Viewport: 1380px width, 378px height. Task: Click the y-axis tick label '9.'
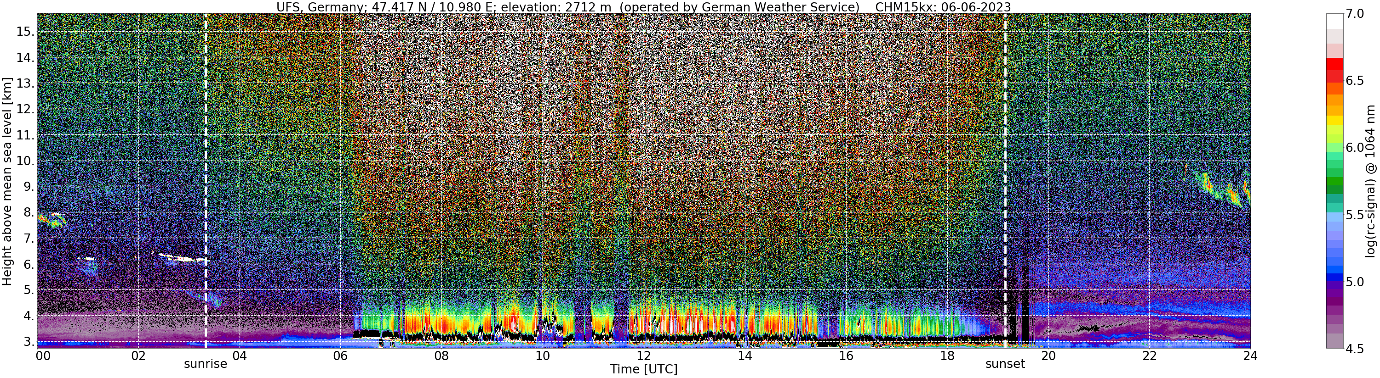coord(29,187)
